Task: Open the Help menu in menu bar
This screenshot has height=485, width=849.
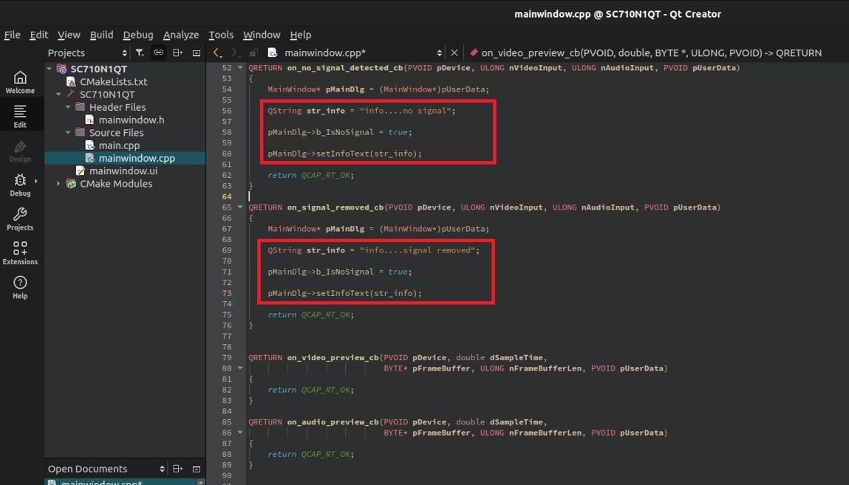Action: point(301,35)
